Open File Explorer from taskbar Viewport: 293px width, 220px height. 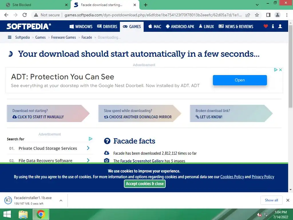coord(23,214)
